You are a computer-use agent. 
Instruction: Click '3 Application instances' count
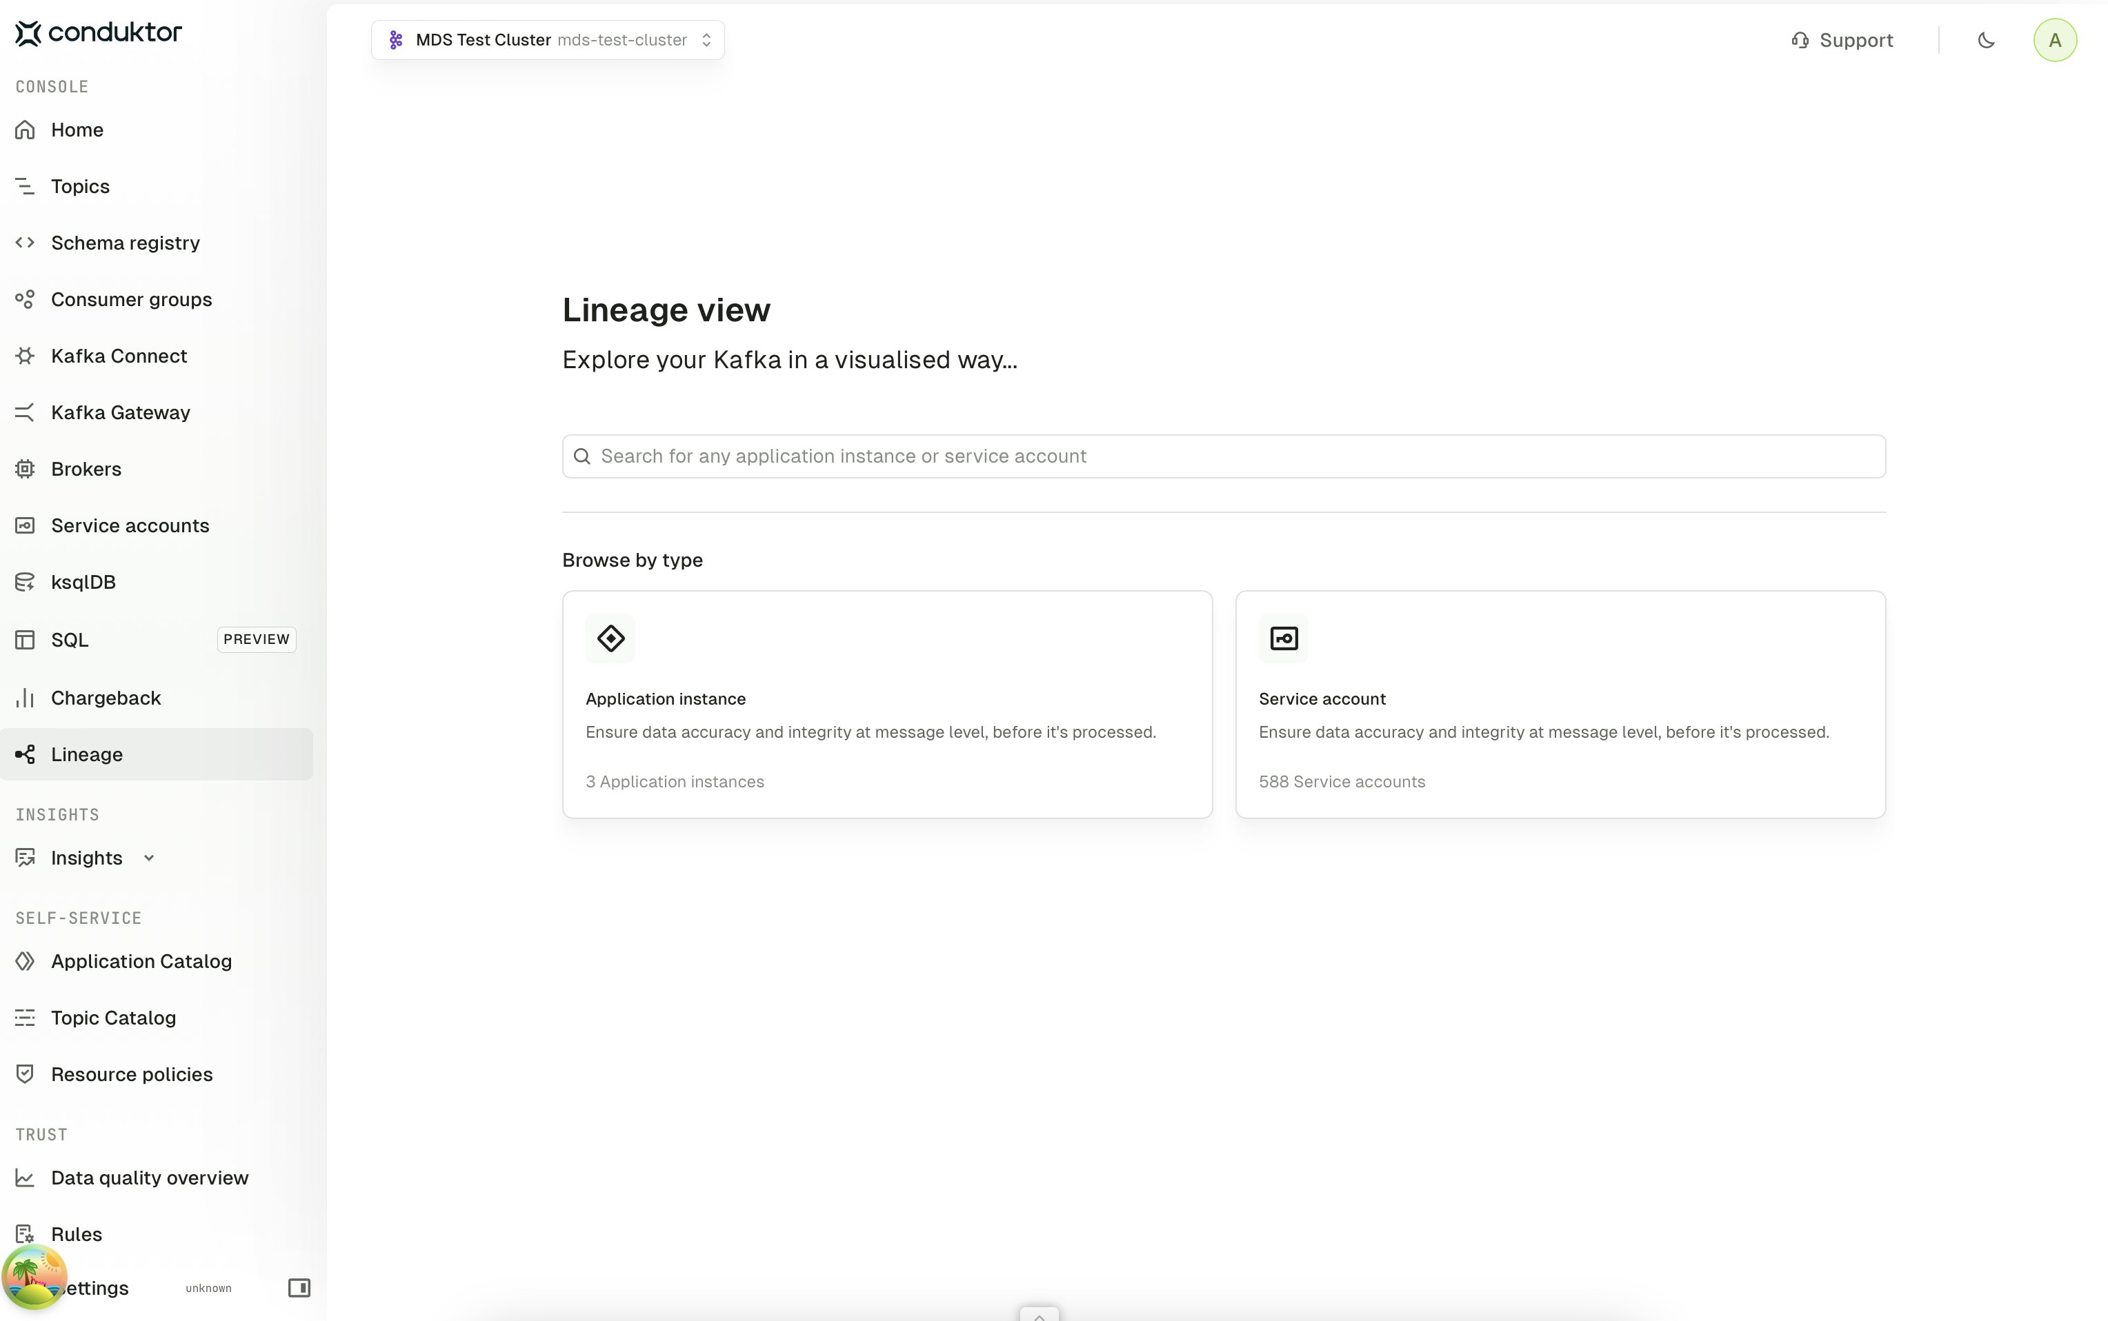(x=675, y=782)
